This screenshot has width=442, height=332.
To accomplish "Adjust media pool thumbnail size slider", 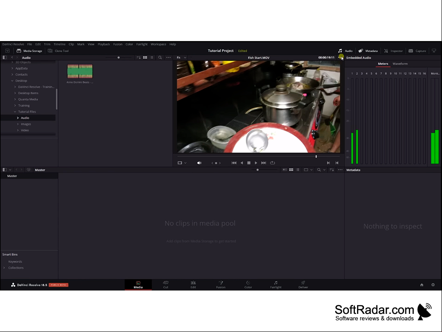I will (257, 170).
